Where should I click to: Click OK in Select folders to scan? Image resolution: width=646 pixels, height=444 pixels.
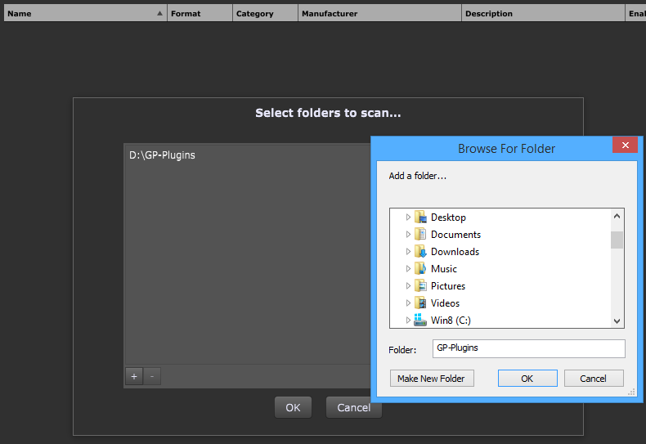pos(293,407)
